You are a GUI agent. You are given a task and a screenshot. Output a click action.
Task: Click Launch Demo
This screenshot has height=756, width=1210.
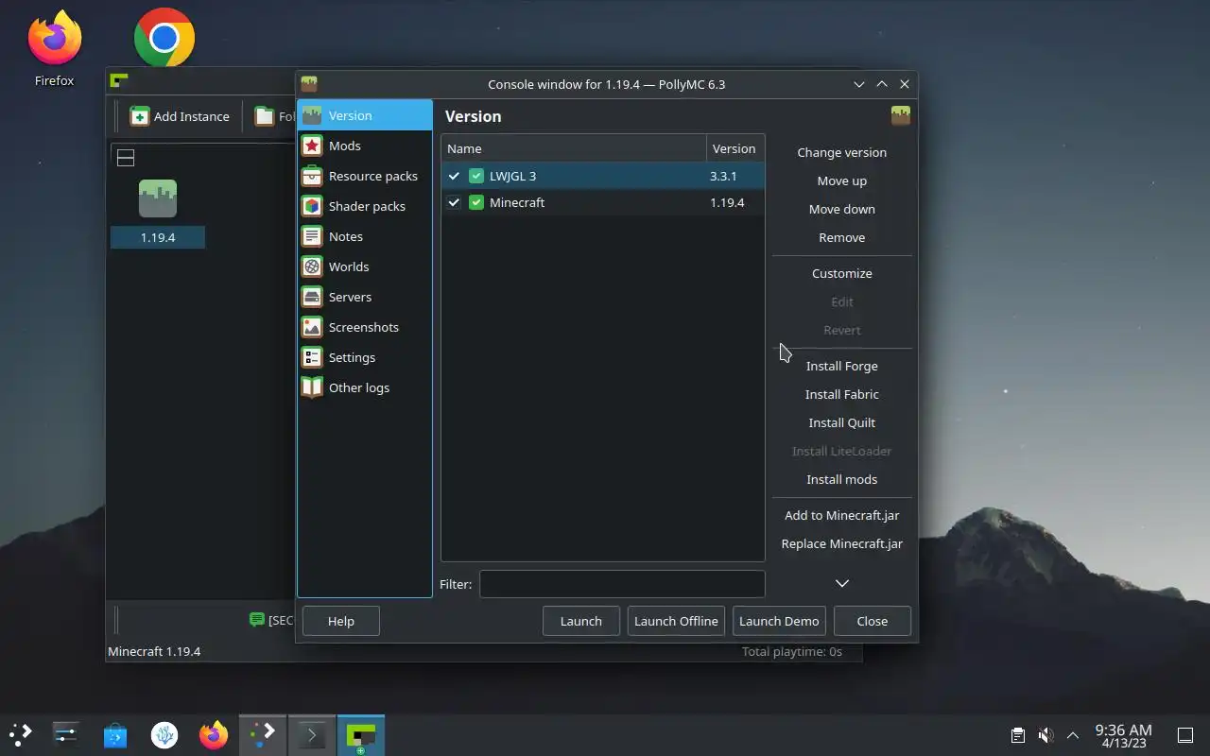[x=779, y=621]
